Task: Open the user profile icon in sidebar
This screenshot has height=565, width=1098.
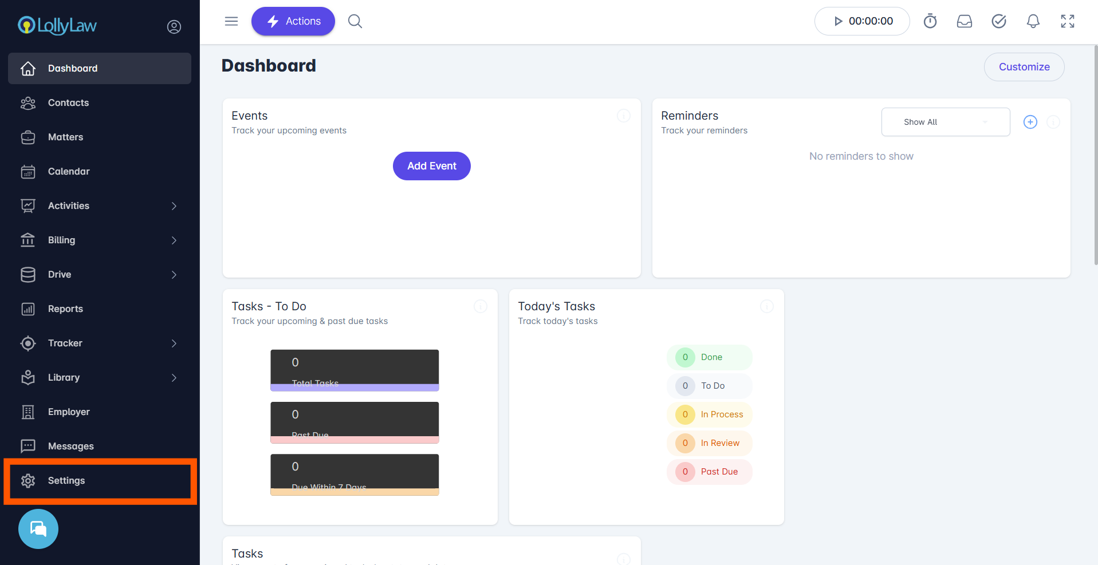Action: point(174,27)
